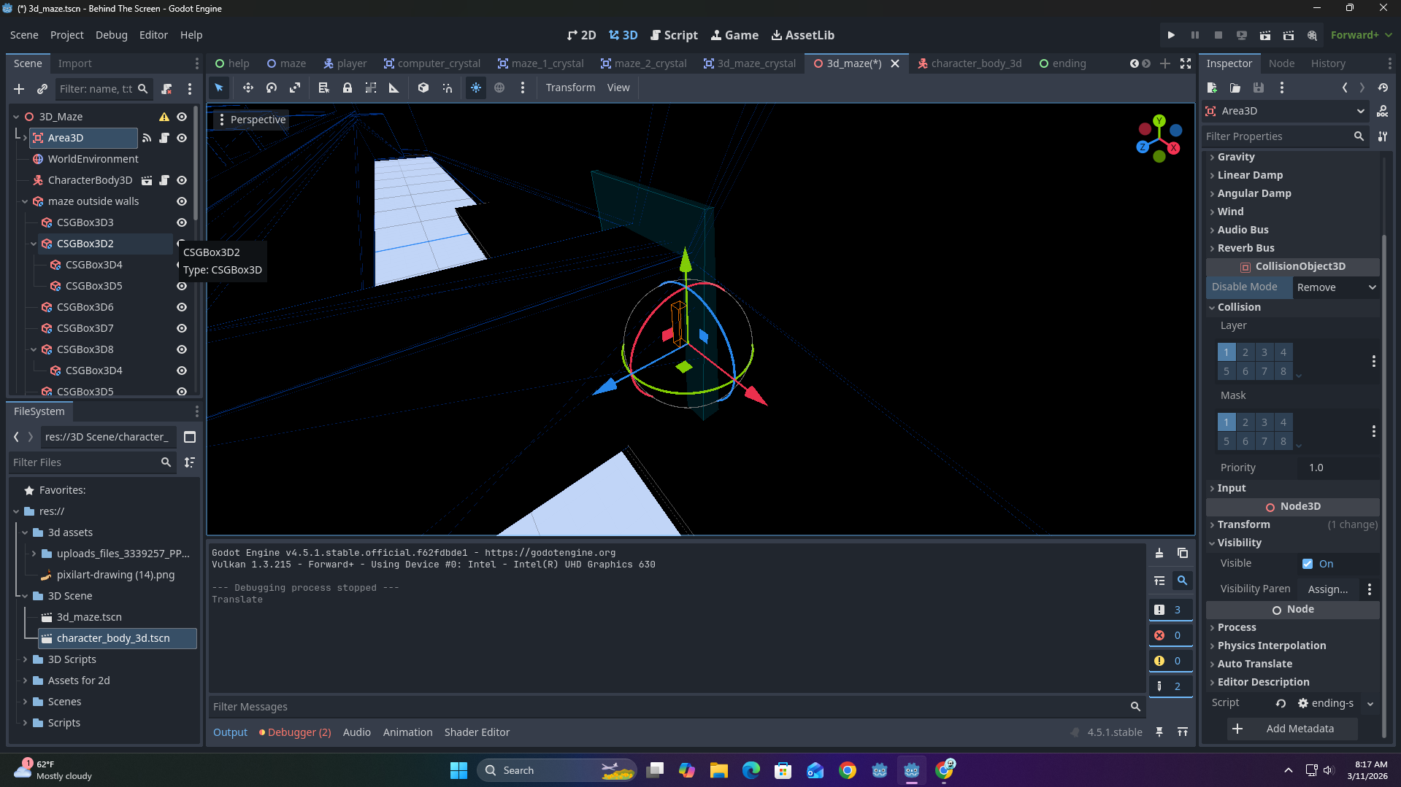The width and height of the screenshot is (1401, 787).
Task: Open the script attached to CharacterBody3D
Action: (x=164, y=180)
